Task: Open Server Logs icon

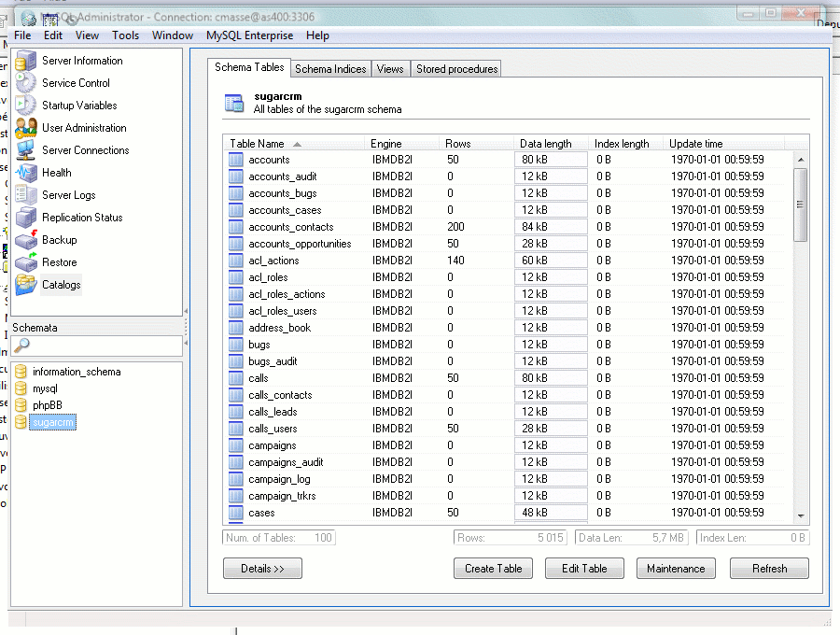Action: click(x=26, y=195)
